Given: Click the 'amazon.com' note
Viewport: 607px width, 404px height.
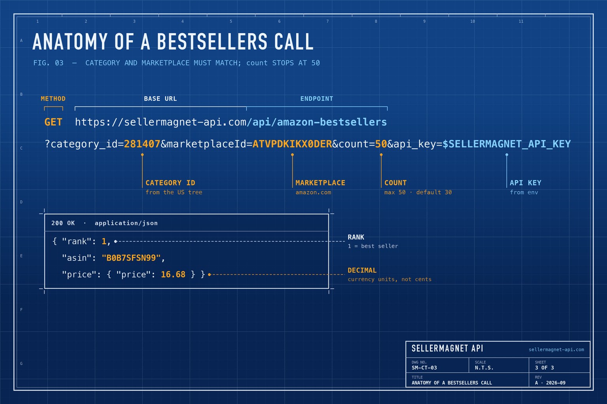Looking at the screenshot, I should (x=313, y=192).
